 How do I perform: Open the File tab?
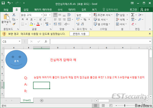(x=6, y=10)
